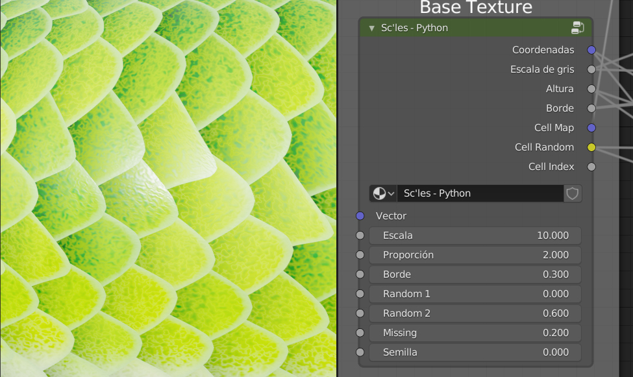Adjust the Proporción value field 2.000
The width and height of the screenshot is (633, 377).
pyautogui.click(x=475, y=255)
